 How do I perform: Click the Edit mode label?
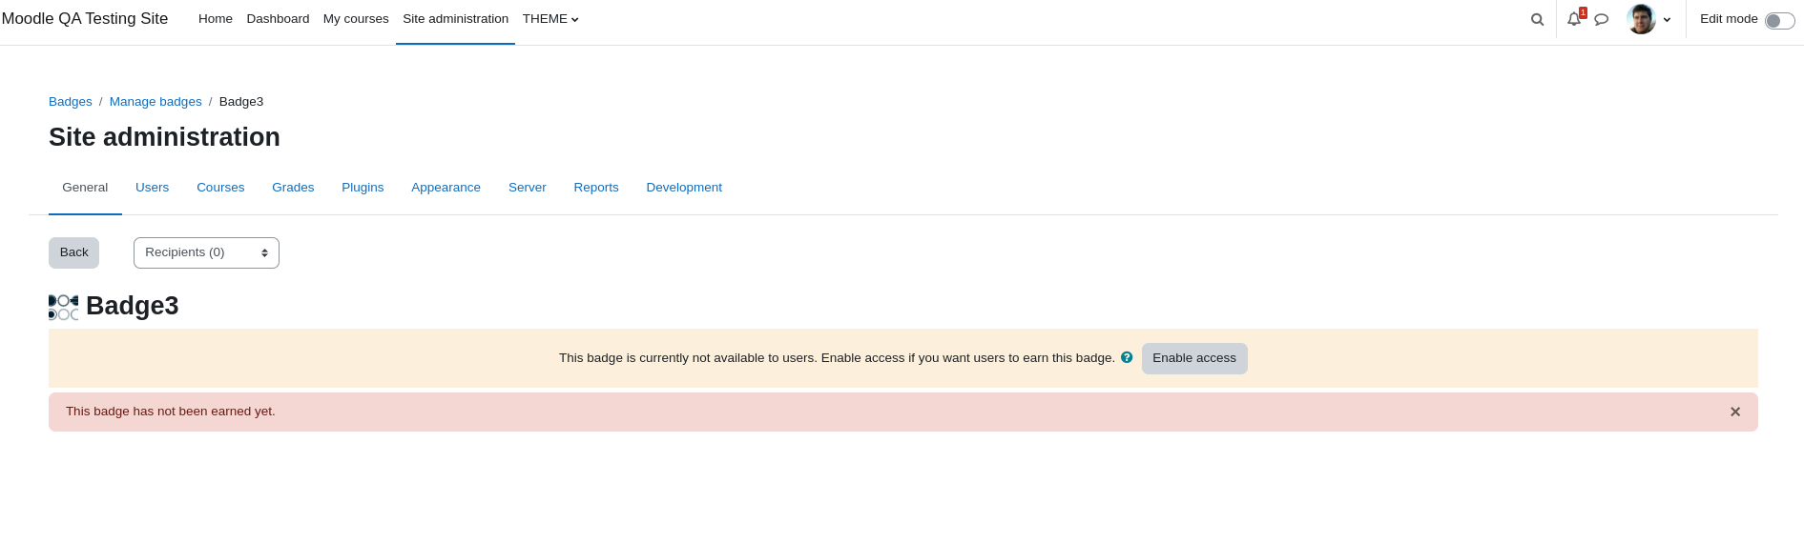click(x=1729, y=19)
